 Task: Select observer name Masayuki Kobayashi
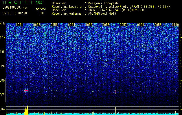tap(104, 3)
